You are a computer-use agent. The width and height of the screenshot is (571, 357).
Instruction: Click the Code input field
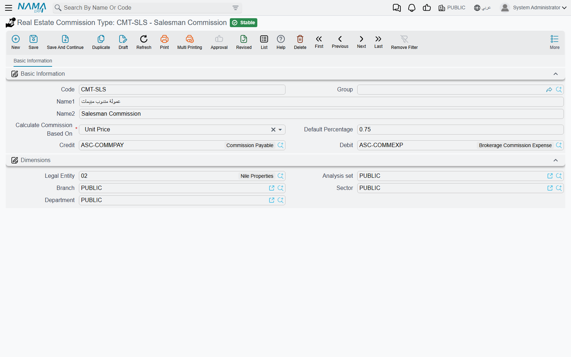(x=182, y=90)
